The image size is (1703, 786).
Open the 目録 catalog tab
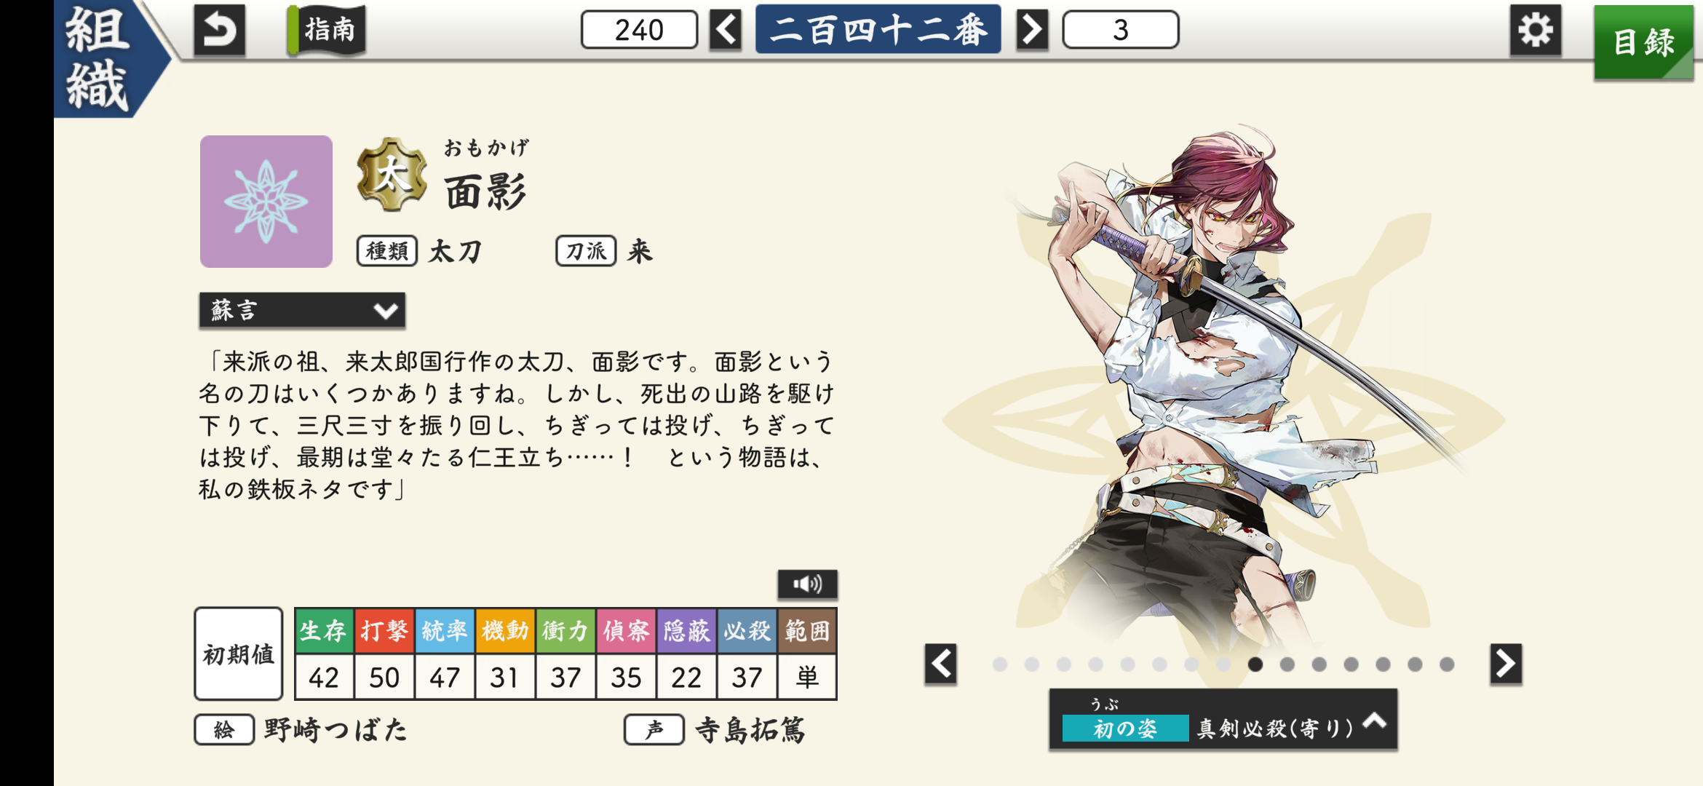point(1643,41)
